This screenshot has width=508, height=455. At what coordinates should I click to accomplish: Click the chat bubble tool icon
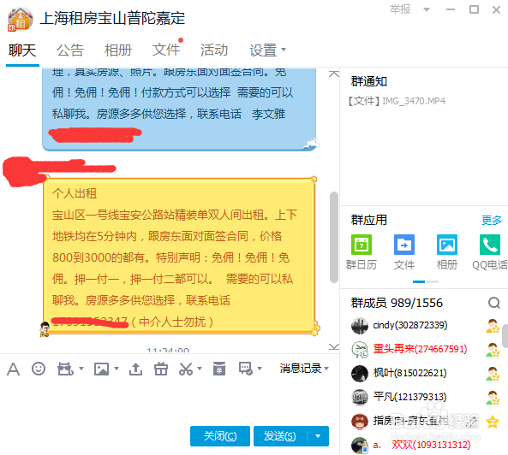coord(245,369)
